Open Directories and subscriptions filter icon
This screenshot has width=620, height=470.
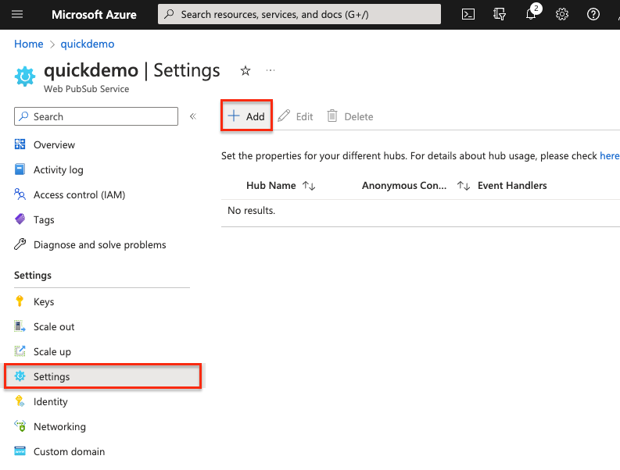pos(500,14)
